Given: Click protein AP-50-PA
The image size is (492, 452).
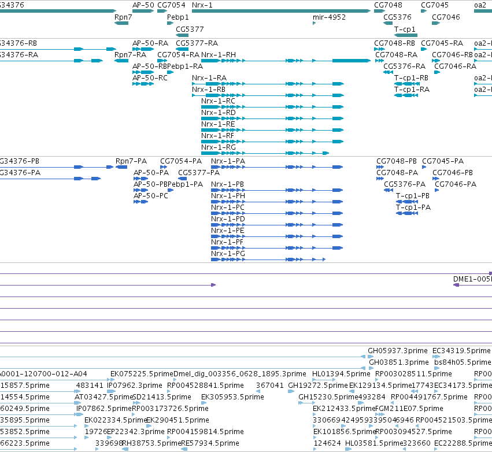Looking at the screenshot, I should (x=151, y=173).
